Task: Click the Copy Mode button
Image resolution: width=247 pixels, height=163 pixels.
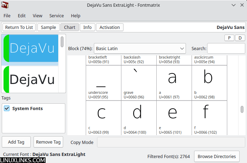Action: (x=82, y=143)
